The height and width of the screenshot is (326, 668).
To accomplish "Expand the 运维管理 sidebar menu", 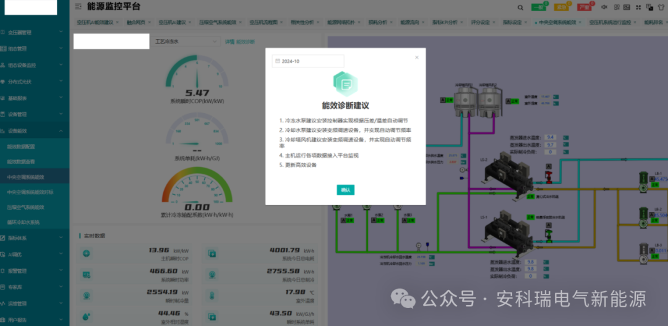I will [35, 304].
